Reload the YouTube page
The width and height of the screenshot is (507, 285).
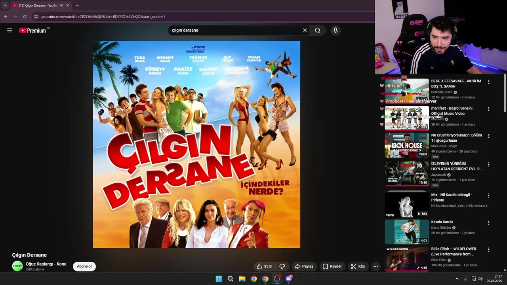point(25,17)
